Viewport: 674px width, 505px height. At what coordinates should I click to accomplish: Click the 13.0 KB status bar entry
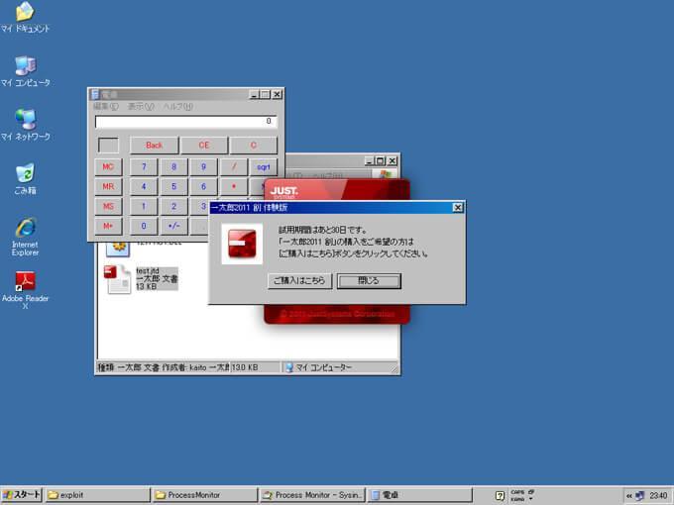256,367
